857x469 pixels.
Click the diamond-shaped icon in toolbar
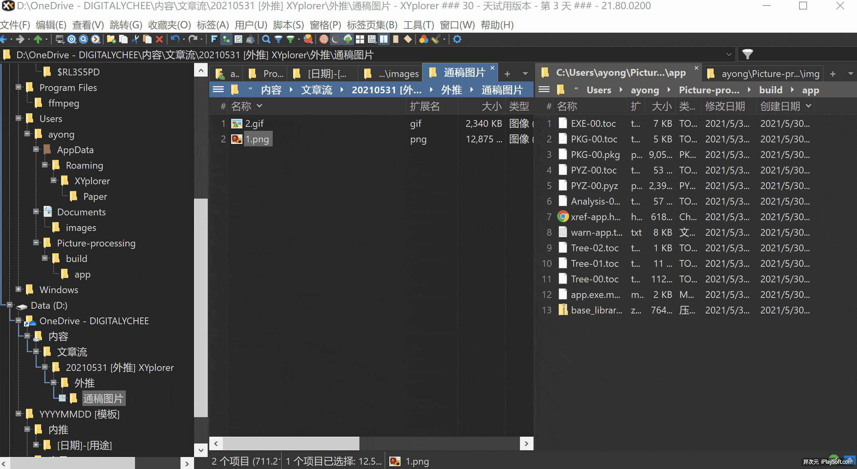coord(408,39)
